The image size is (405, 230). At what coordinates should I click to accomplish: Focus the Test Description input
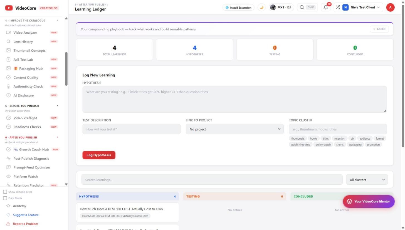point(132,129)
